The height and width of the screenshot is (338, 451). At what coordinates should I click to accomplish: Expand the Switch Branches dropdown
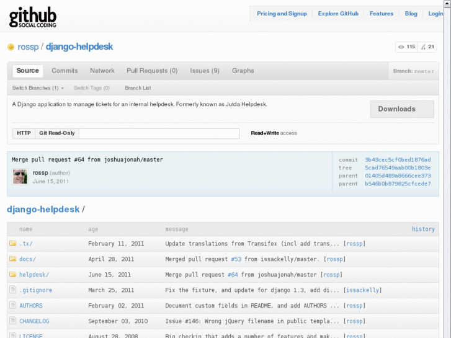(x=38, y=88)
